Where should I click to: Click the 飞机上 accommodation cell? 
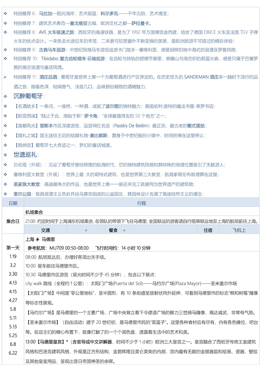239,230
